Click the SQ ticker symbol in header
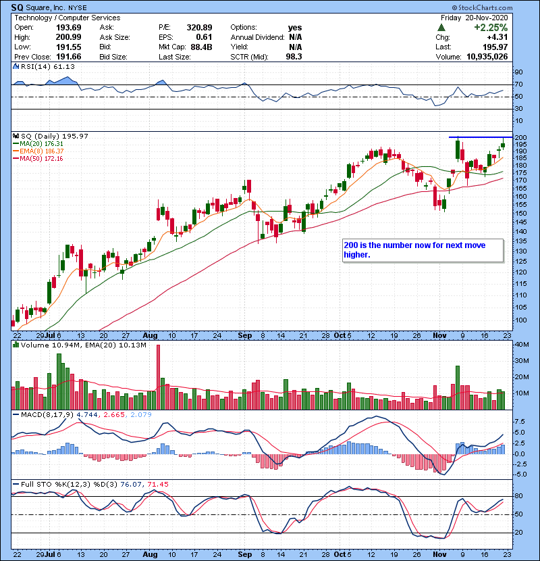The width and height of the screenshot is (540, 561). 17,7
